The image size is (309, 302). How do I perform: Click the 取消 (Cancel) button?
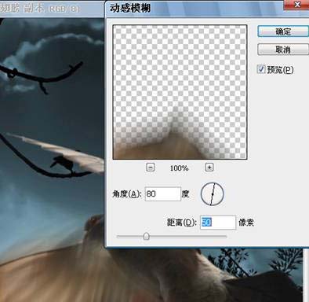pyautogui.click(x=283, y=50)
